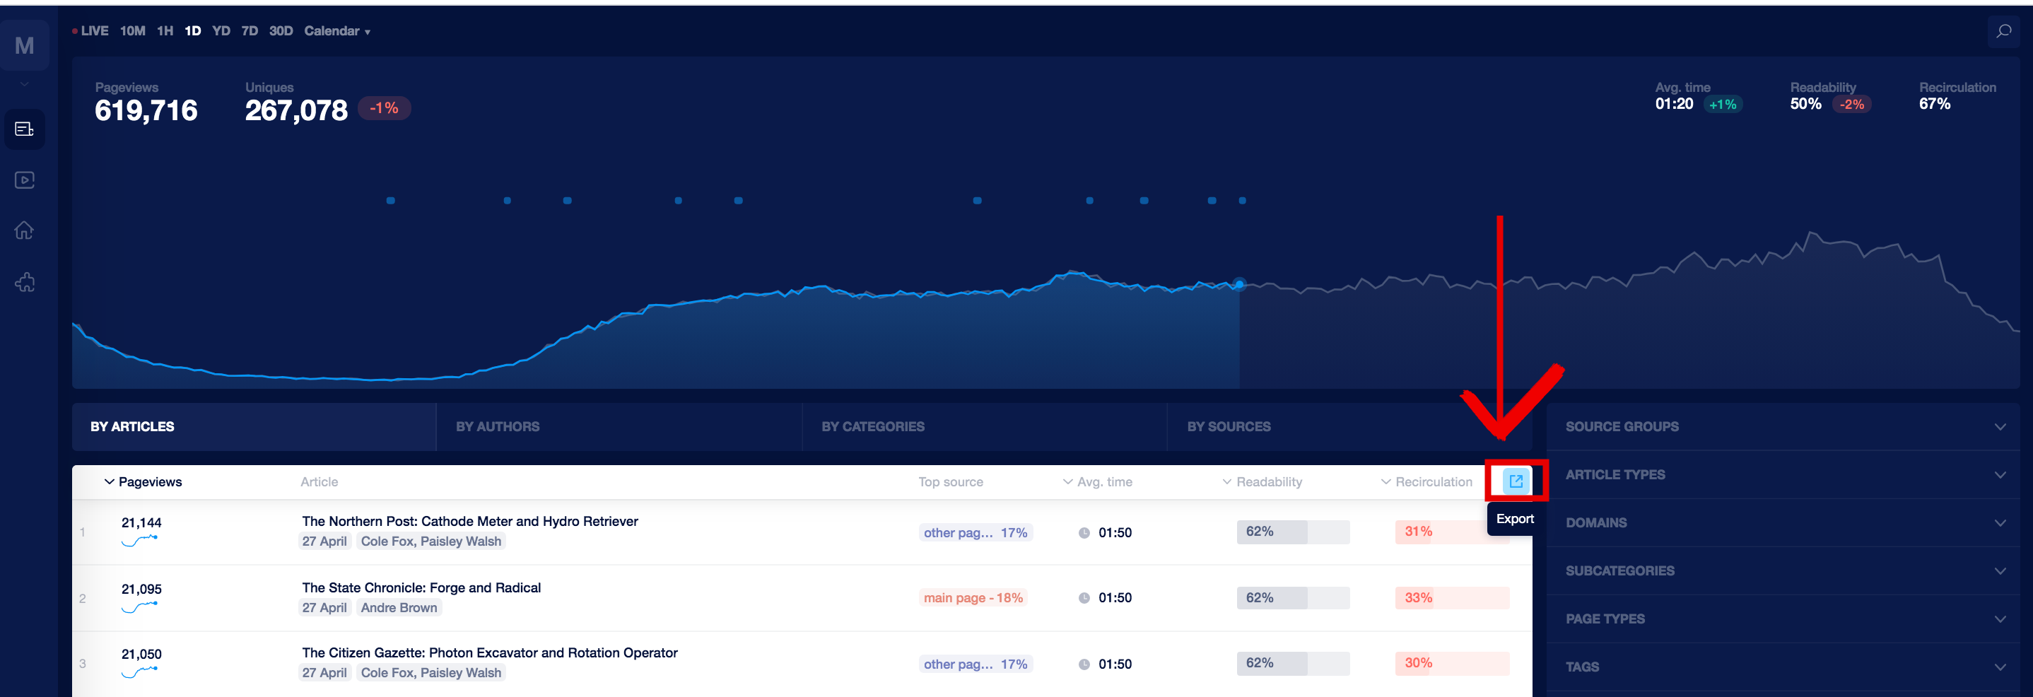Click the M logo in sidebar
The image size is (2033, 697).
click(25, 46)
